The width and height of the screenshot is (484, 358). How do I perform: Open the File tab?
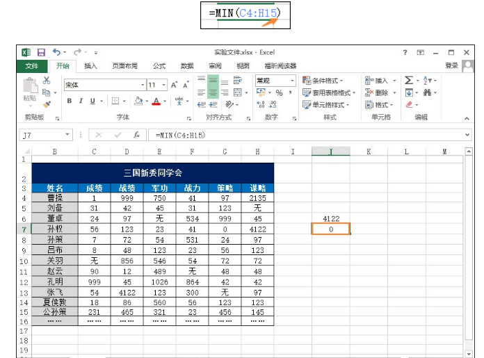(x=32, y=66)
